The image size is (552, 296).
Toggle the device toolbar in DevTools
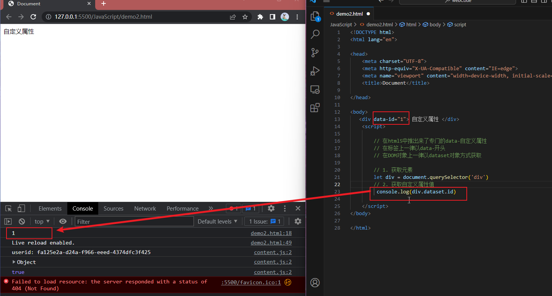pos(21,208)
